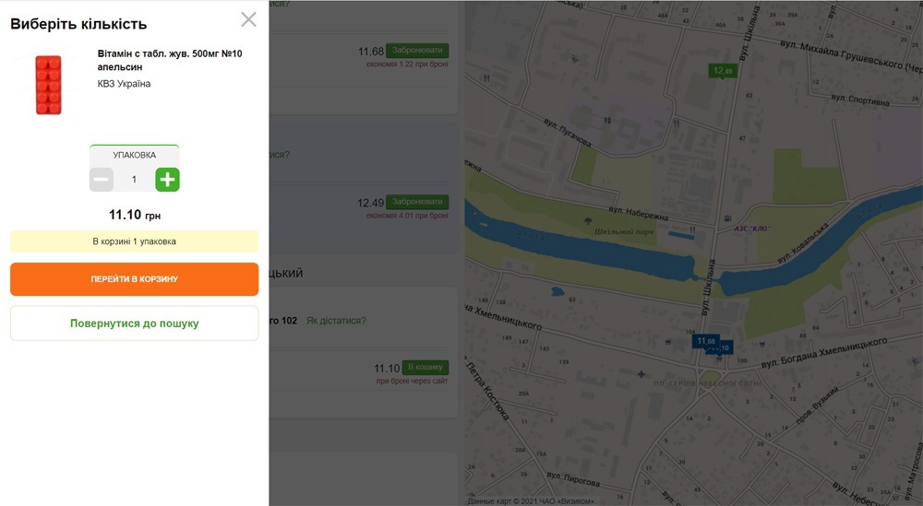Click 'В кошику' button next to 11.10

pyautogui.click(x=425, y=367)
